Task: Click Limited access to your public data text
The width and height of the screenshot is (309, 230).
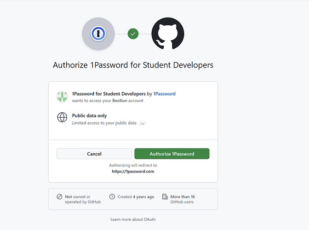Action: point(104,123)
